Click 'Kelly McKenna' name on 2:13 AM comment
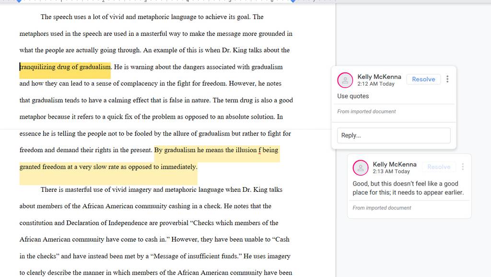This screenshot has width=491, height=277. coord(395,165)
